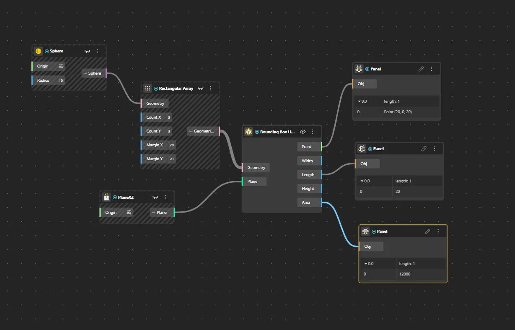Screen dimensions: 515x330
Task: Open three-dot menu on the Point panel
Action: 432,69
